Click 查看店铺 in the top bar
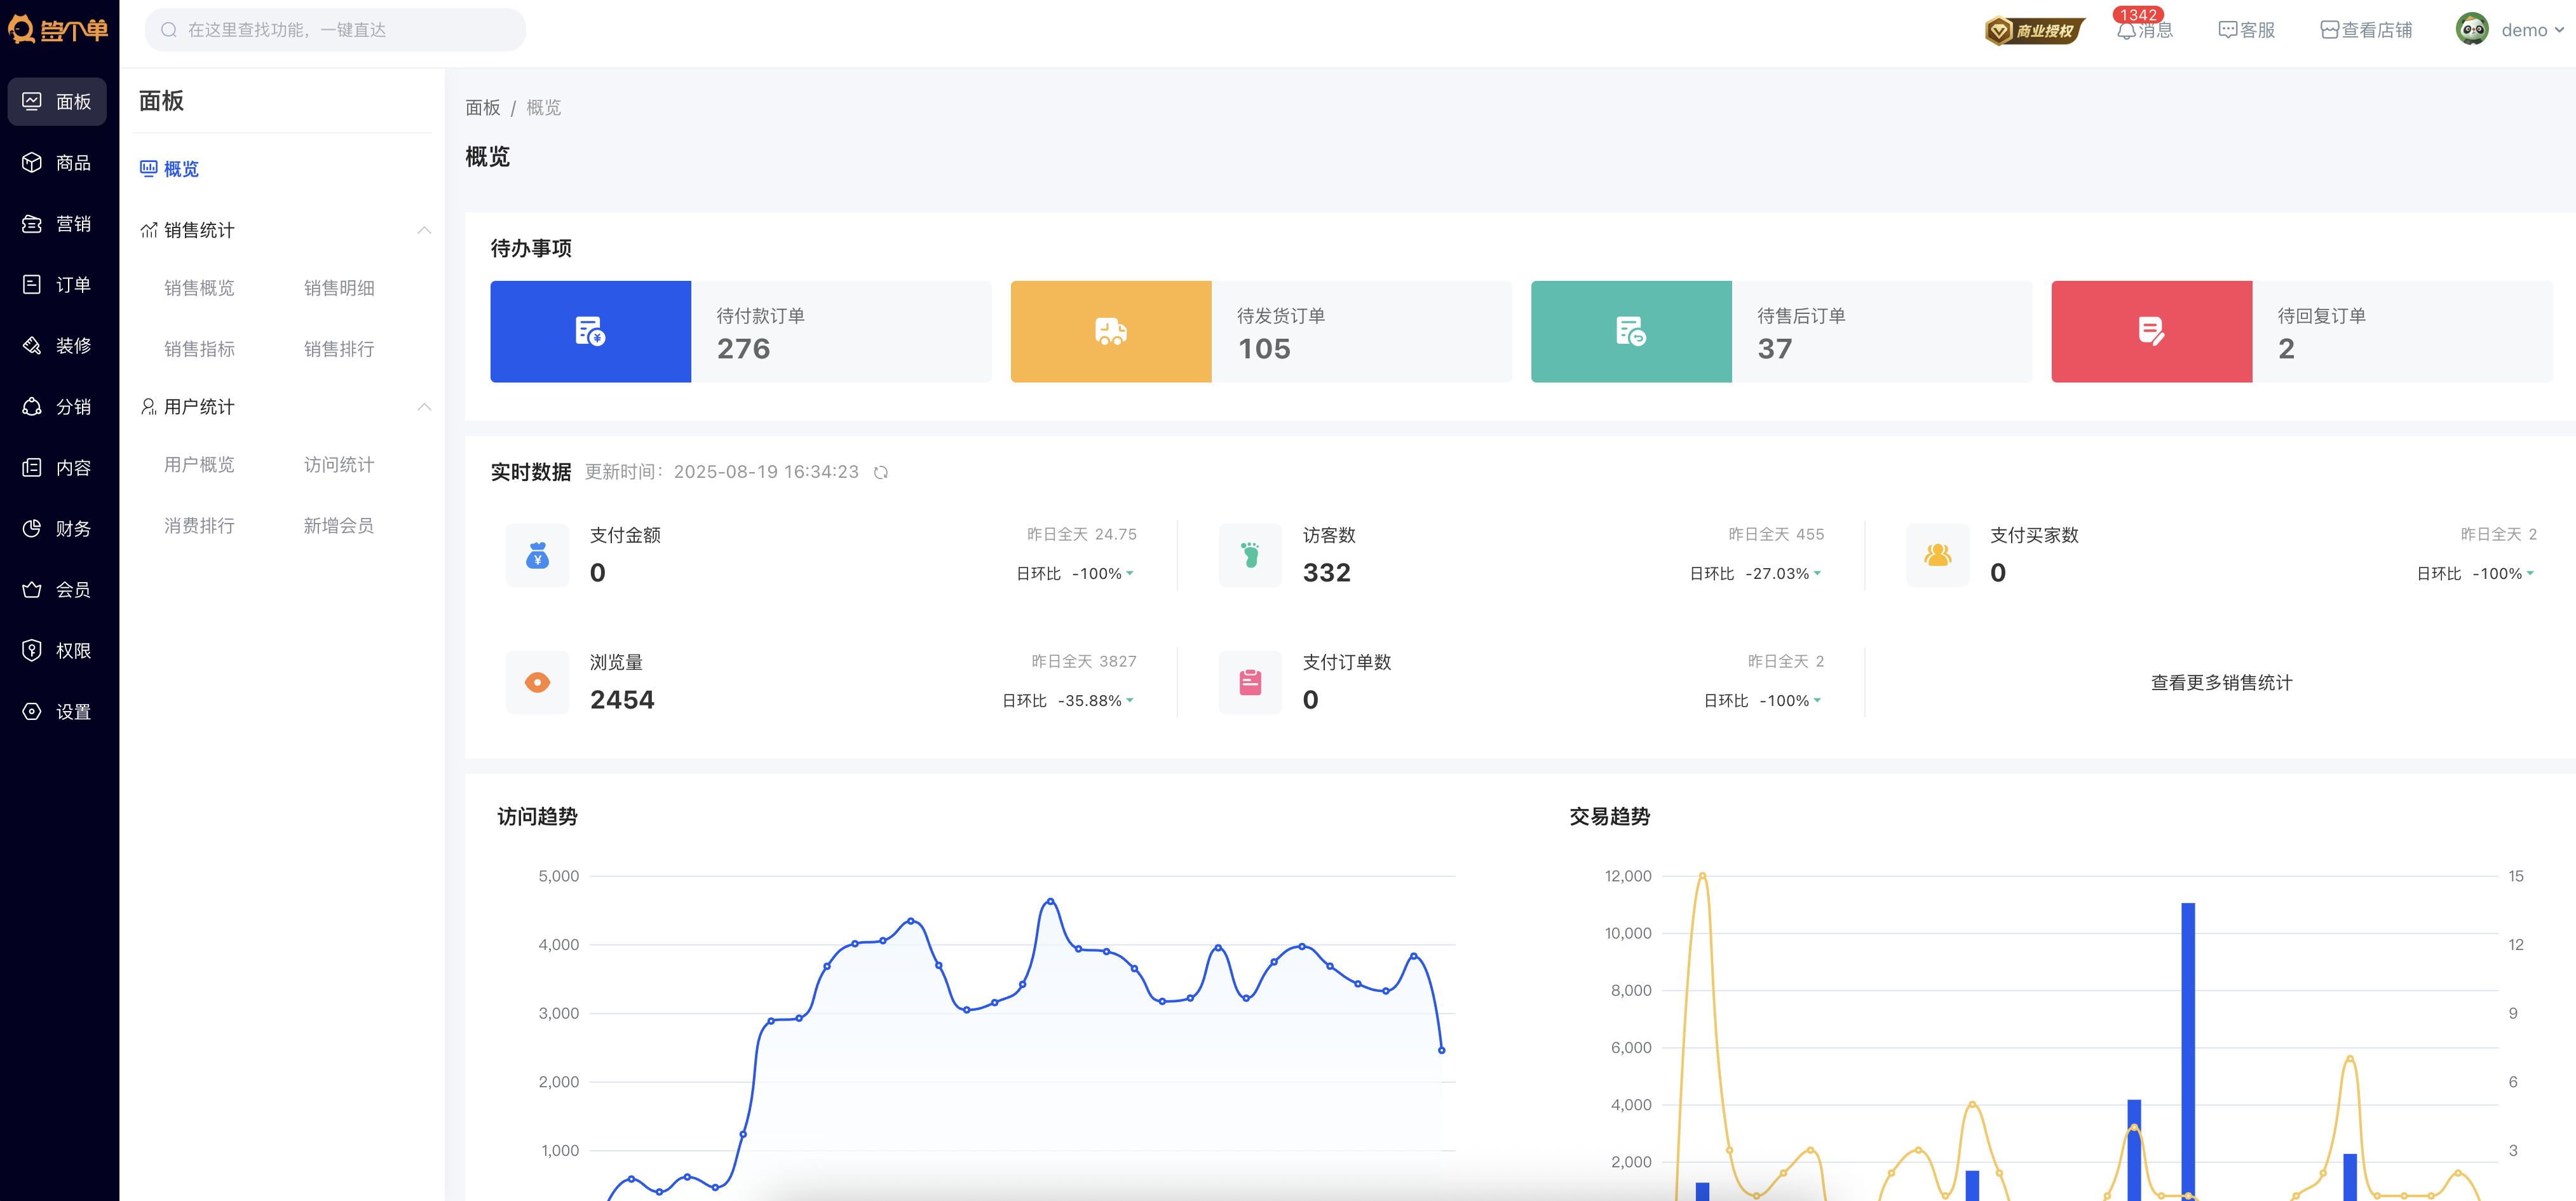 tap(2366, 30)
